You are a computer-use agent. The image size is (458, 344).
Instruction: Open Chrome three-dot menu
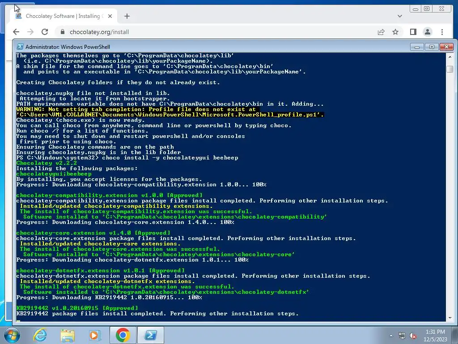tap(442, 32)
